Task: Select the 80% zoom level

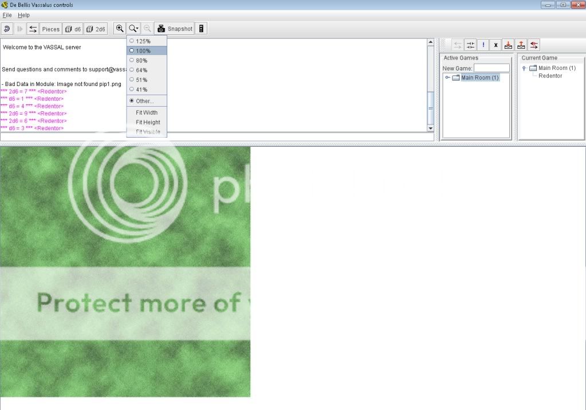Action: tap(147, 61)
